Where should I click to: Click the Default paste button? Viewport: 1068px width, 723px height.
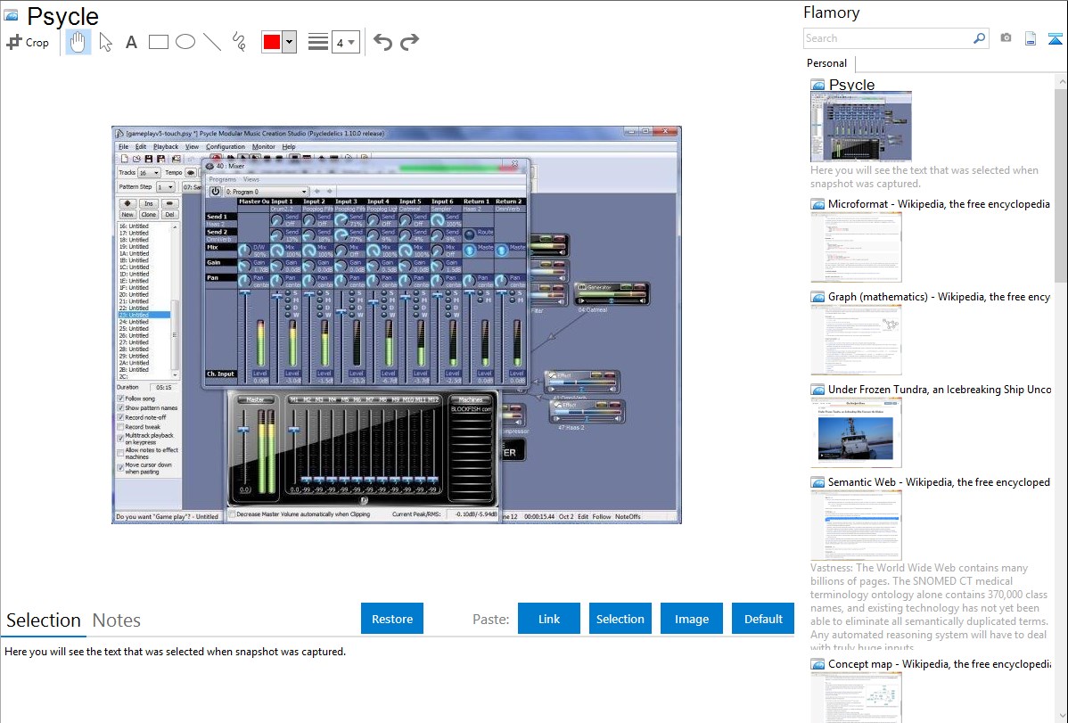coord(763,619)
